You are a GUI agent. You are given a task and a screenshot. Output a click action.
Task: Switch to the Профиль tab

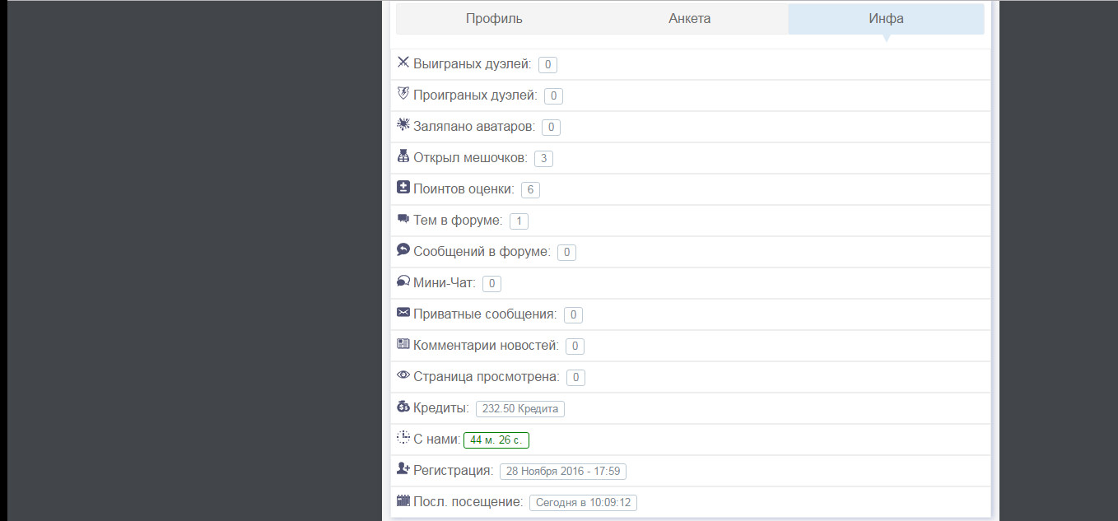tap(494, 19)
